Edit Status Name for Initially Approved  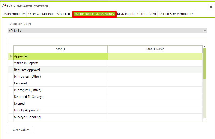pyautogui.click(x=155, y=110)
